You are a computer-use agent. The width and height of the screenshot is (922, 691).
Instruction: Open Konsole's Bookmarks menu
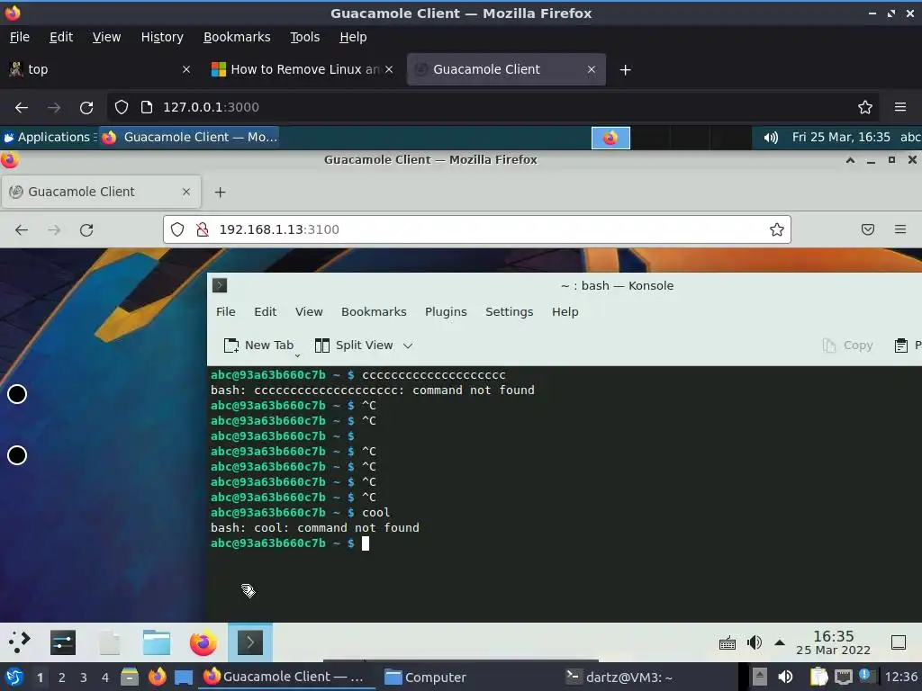coord(374,312)
